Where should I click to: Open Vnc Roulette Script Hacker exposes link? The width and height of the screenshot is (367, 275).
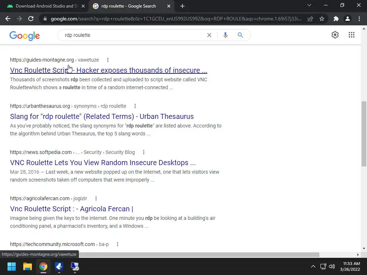point(109,70)
